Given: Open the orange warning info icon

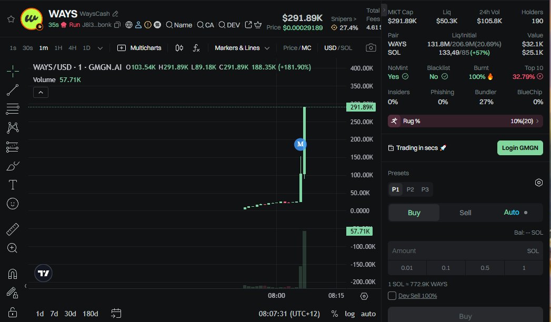Looking at the screenshot, I should tap(148, 25).
